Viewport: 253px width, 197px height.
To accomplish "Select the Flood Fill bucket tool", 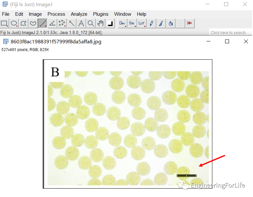I will 170,24.
